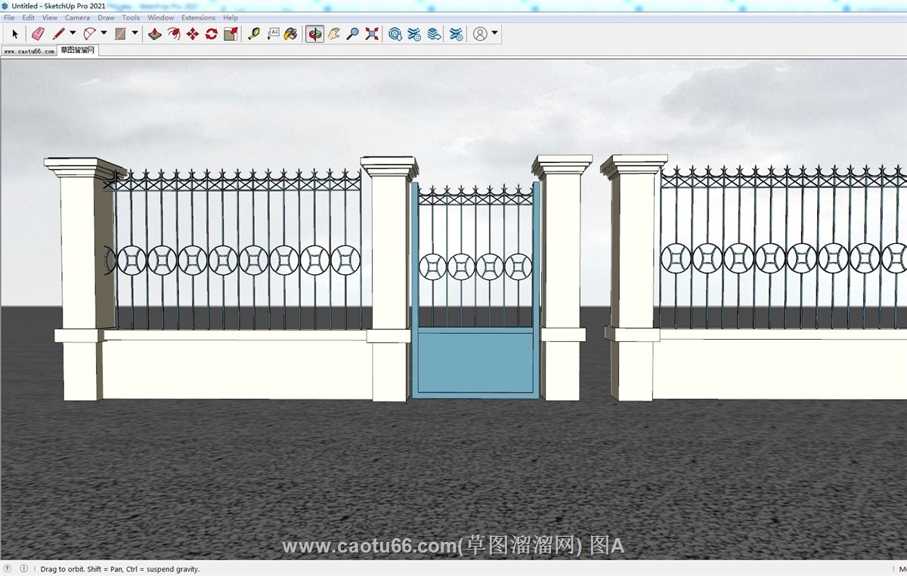Open the Extension Warehouse icon
Image resolution: width=907 pixels, height=576 pixels.
[x=414, y=34]
